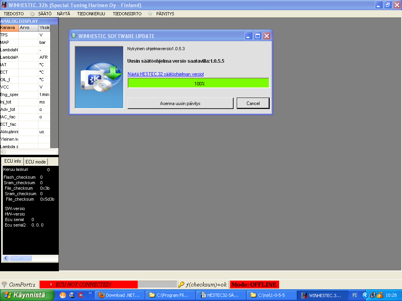This screenshot has height=301, width=402.
Task: Cancel the software update dialog
Action: tap(253, 103)
